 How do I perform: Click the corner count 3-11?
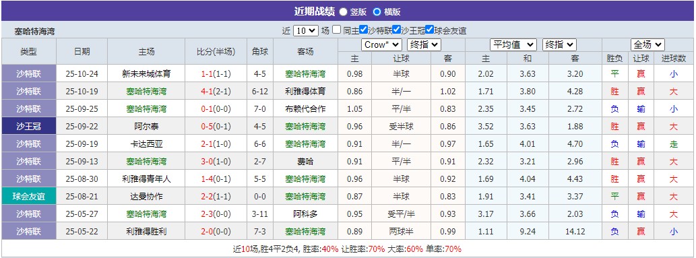tap(260, 214)
